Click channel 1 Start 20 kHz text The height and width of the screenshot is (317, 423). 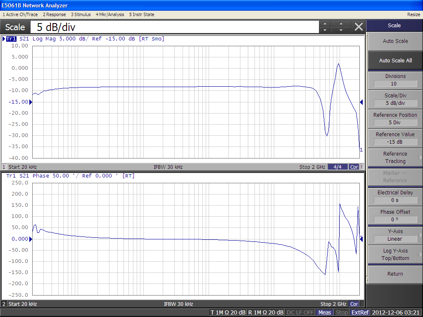(23, 167)
